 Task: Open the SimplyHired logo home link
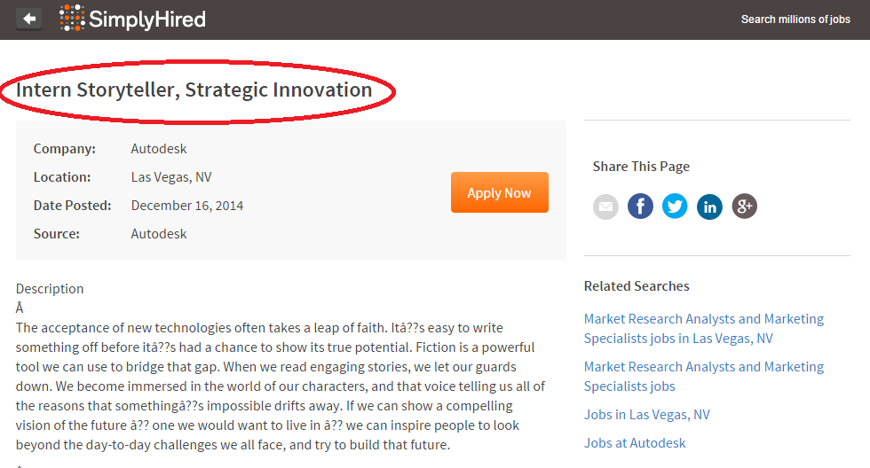pyautogui.click(x=132, y=19)
